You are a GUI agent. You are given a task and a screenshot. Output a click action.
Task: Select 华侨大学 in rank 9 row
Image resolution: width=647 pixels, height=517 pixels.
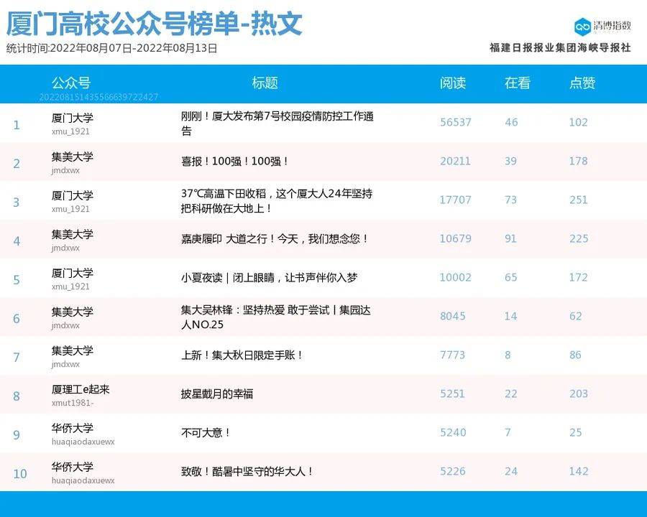(x=73, y=429)
